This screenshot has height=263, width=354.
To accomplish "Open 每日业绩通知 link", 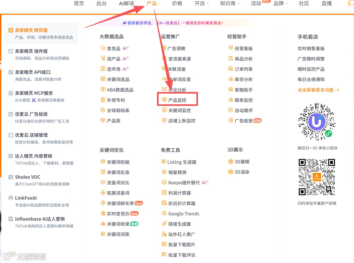I will click(x=311, y=79).
